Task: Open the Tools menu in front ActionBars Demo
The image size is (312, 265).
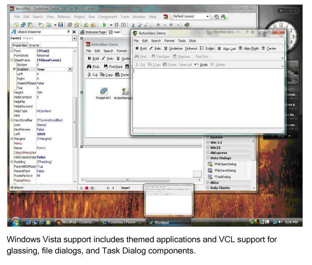Action: (x=182, y=40)
